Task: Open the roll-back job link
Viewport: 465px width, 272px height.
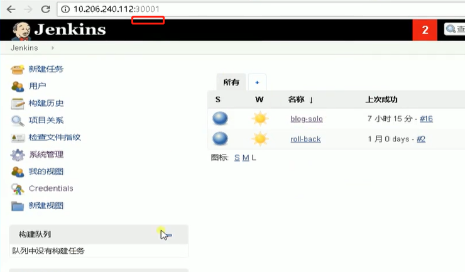Action: pyautogui.click(x=306, y=139)
